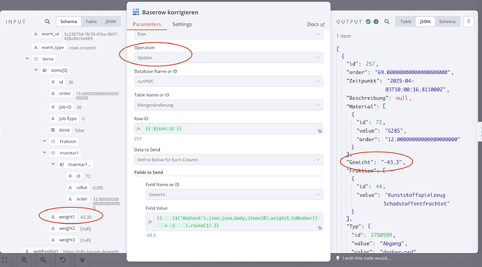Click the output info icon
482x267 pixels.
[x=376, y=22]
